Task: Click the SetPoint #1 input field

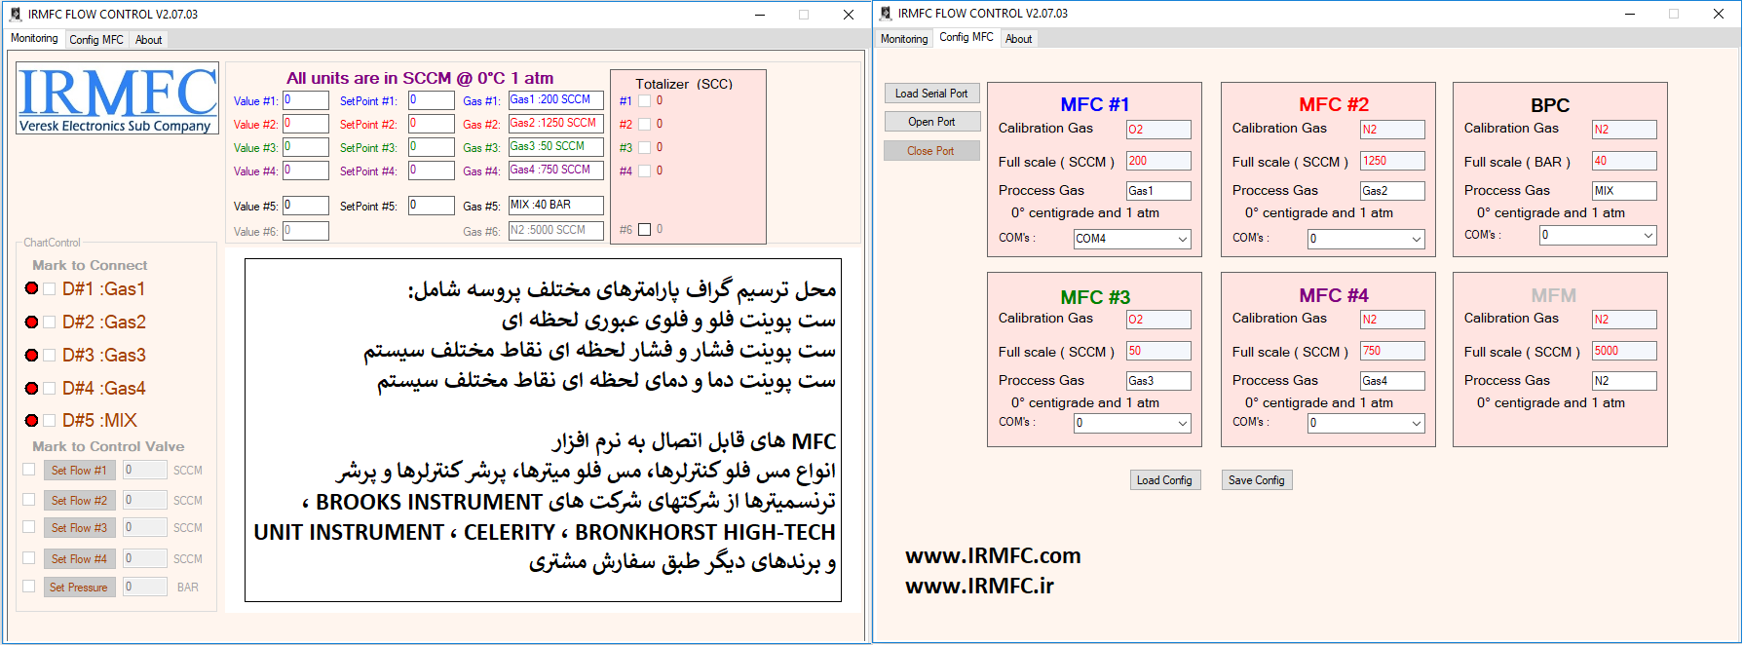Action: click(431, 100)
